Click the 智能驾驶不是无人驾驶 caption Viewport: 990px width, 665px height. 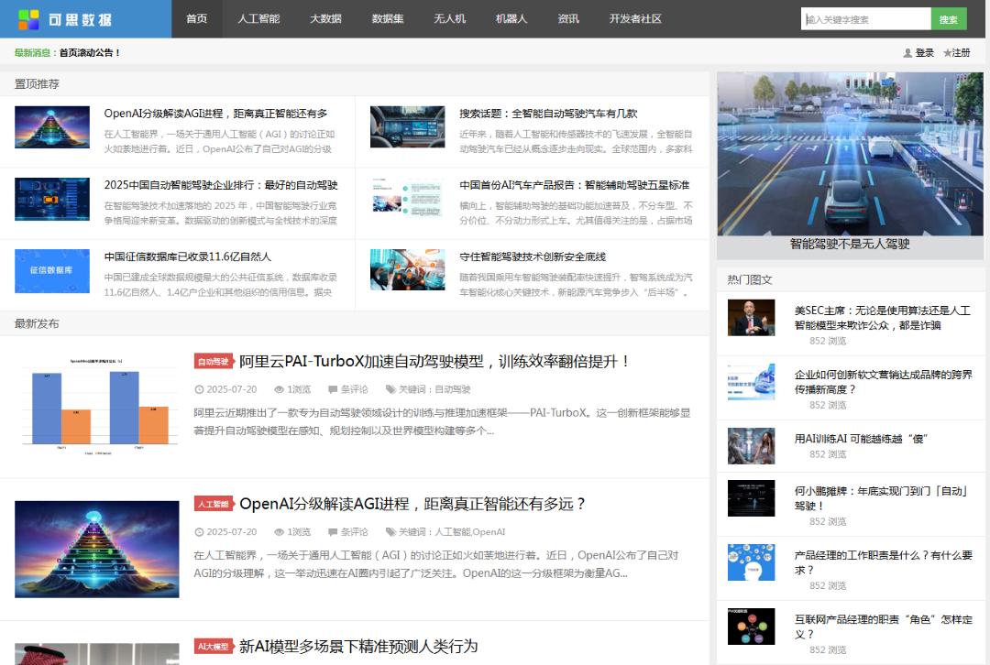coord(850,245)
